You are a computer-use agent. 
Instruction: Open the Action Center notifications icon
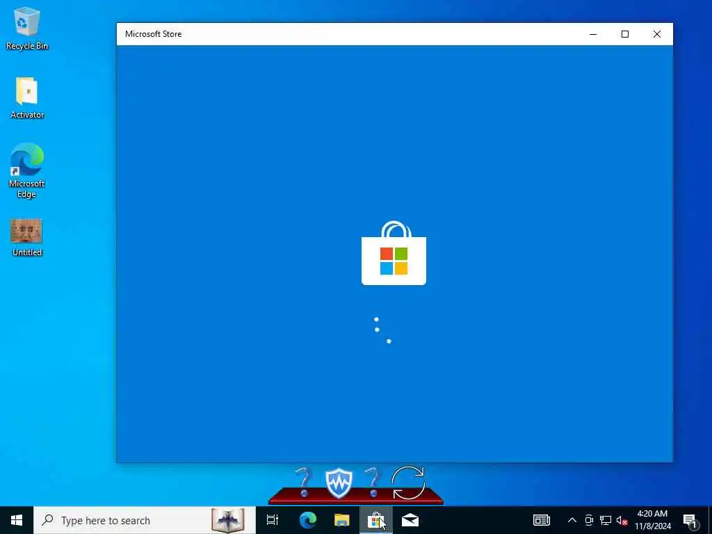pyautogui.click(x=690, y=521)
